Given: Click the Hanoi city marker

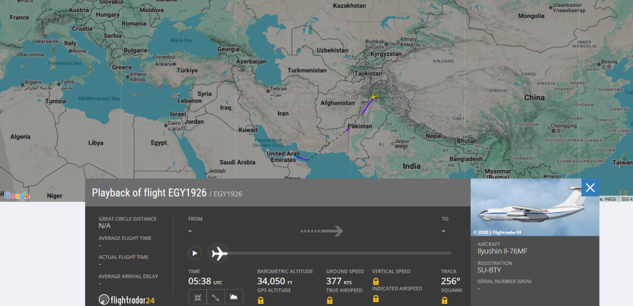Looking at the screenshot, I should (545, 176).
